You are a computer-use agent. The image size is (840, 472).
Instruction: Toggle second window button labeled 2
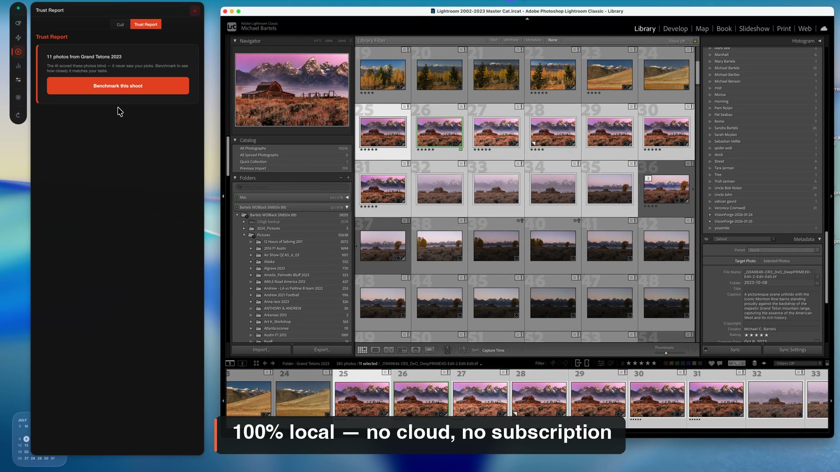(242, 363)
